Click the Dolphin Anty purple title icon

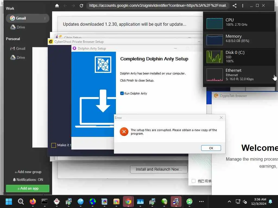74,48
